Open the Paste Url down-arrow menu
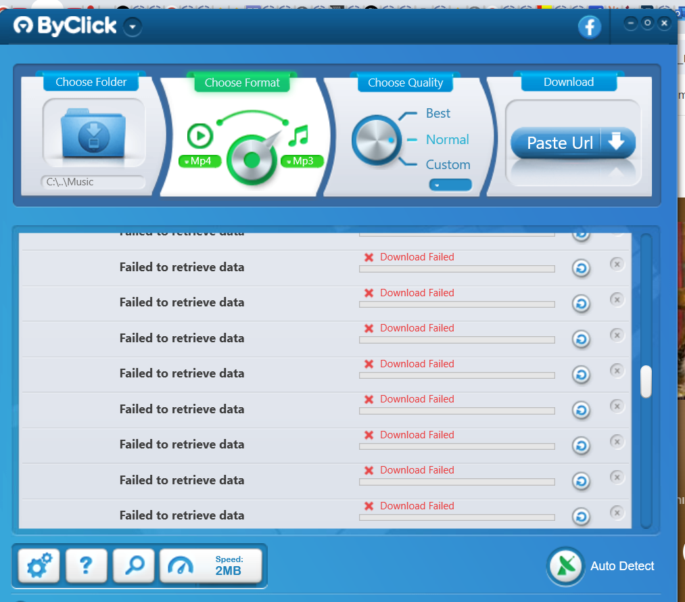 coord(617,142)
